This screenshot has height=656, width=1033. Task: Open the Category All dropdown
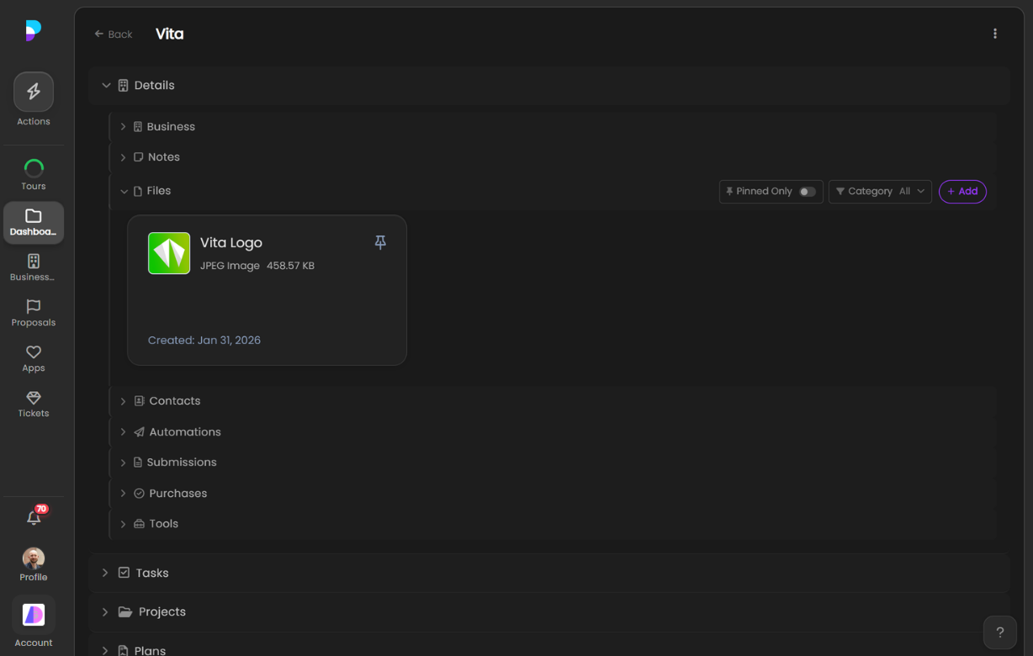880,192
